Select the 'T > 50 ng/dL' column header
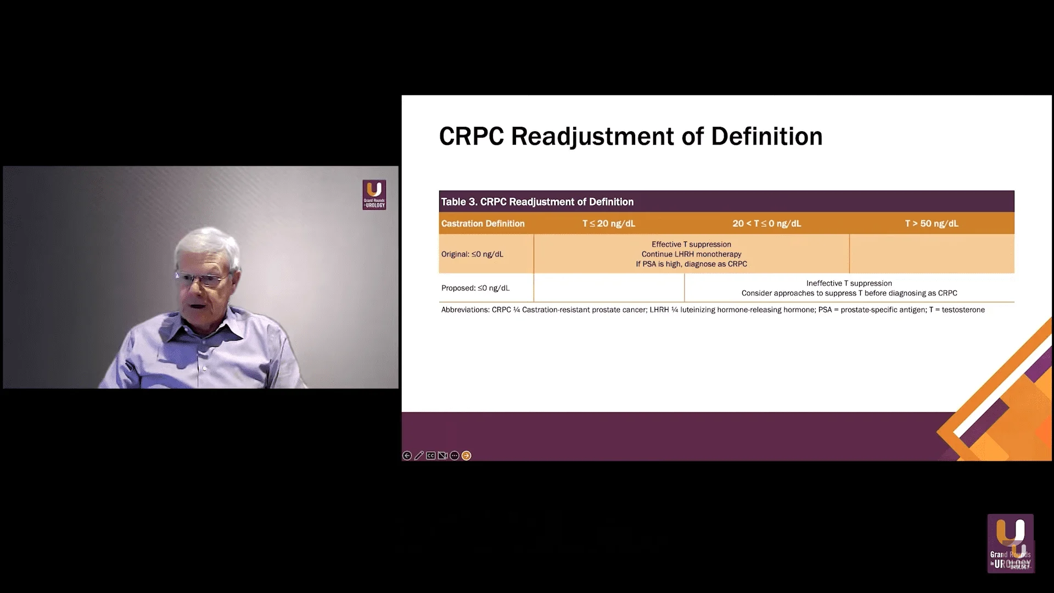Image resolution: width=1054 pixels, height=593 pixels. (x=932, y=223)
